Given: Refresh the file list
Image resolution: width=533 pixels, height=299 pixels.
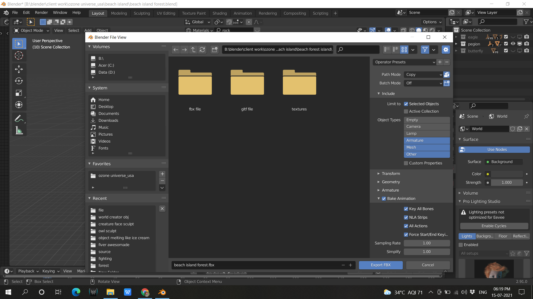Looking at the screenshot, I should click(202, 50).
